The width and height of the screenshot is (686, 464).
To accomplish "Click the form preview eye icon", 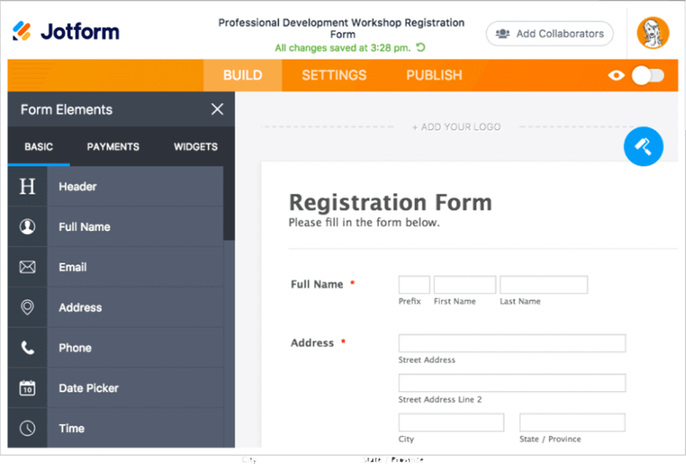I will point(616,75).
